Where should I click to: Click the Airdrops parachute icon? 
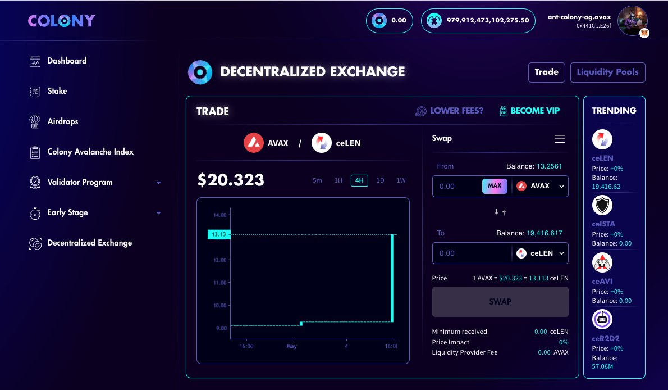pyautogui.click(x=35, y=121)
